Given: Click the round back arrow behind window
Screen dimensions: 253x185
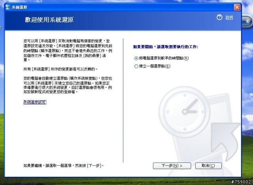Looking at the screenshot, I should click(x=248, y=21).
